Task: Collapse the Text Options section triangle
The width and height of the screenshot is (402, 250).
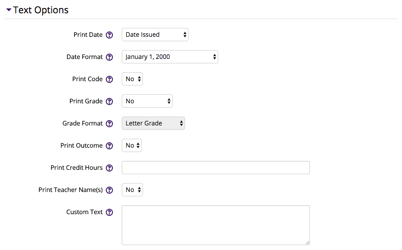Action: pyautogui.click(x=9, y=10)
